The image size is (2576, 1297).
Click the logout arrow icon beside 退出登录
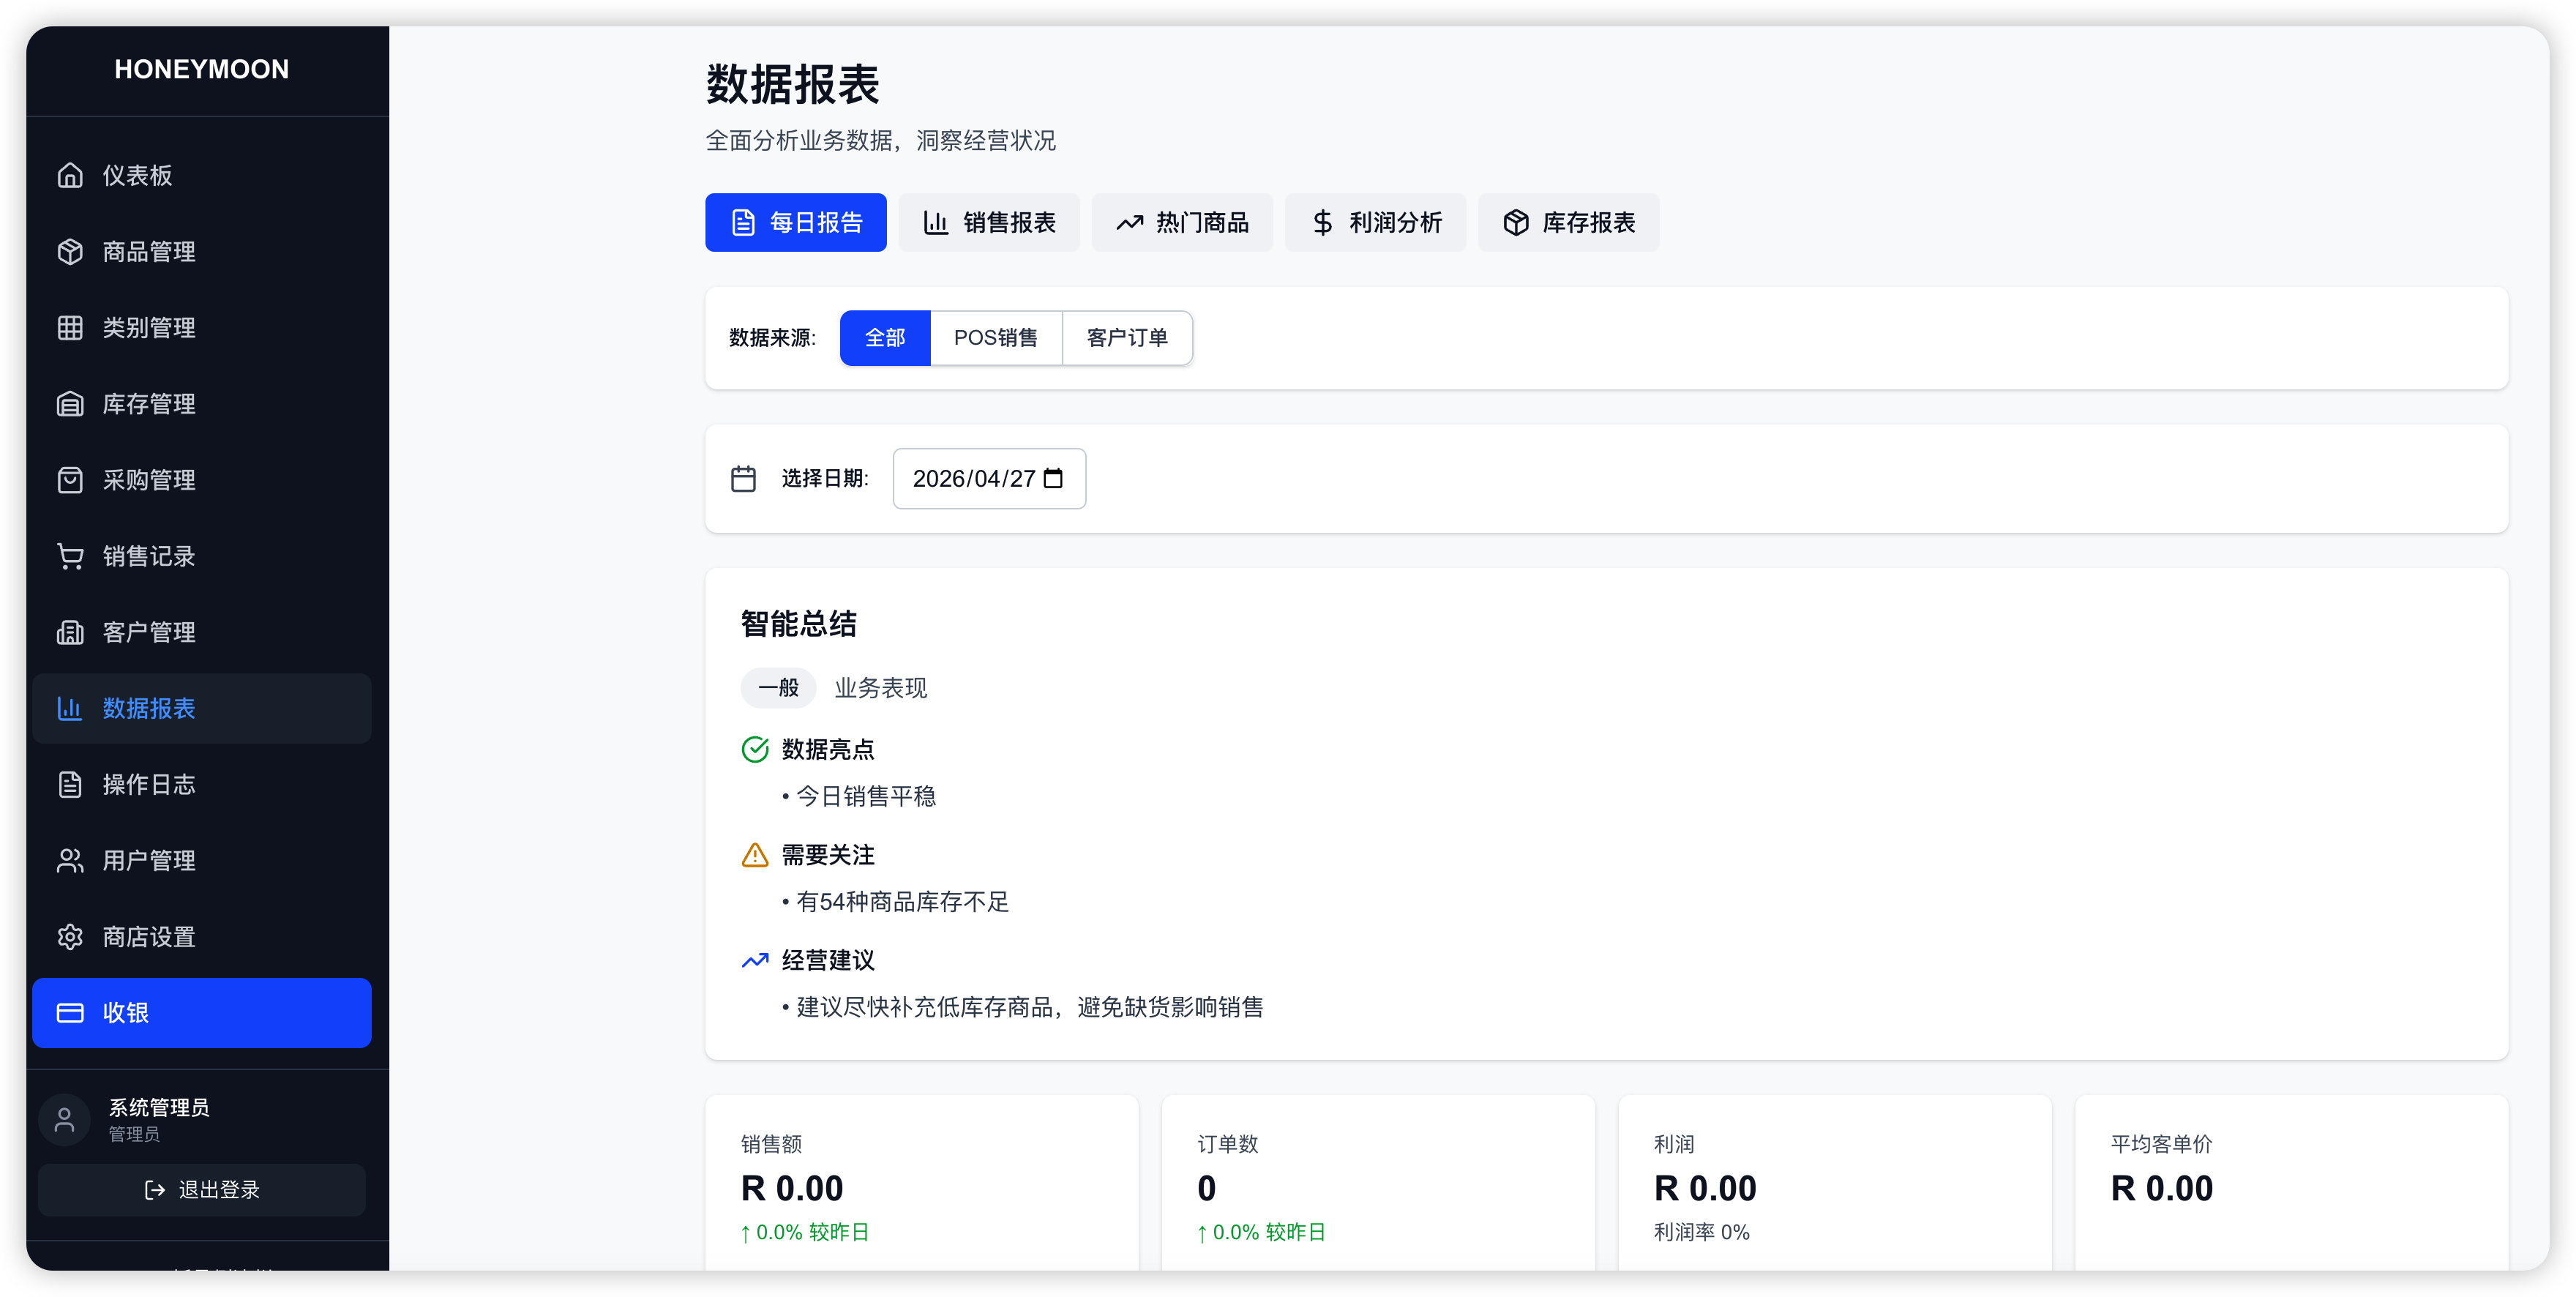[155, 1190]
